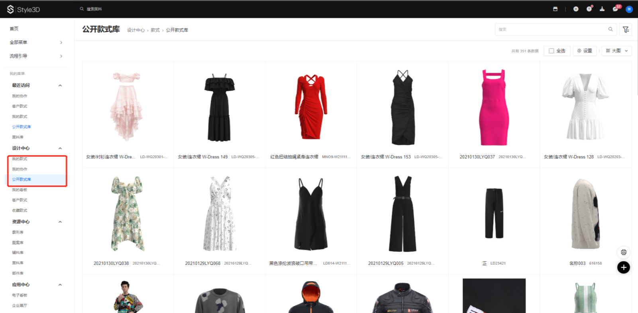Click the Style3D logo
The image size is (638, 313).
[23, 9]
